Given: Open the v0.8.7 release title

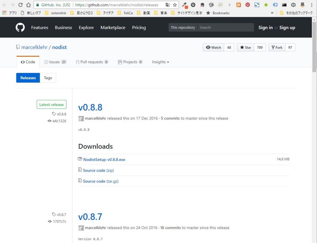Looking at the screenshot, I should [90, 217].
